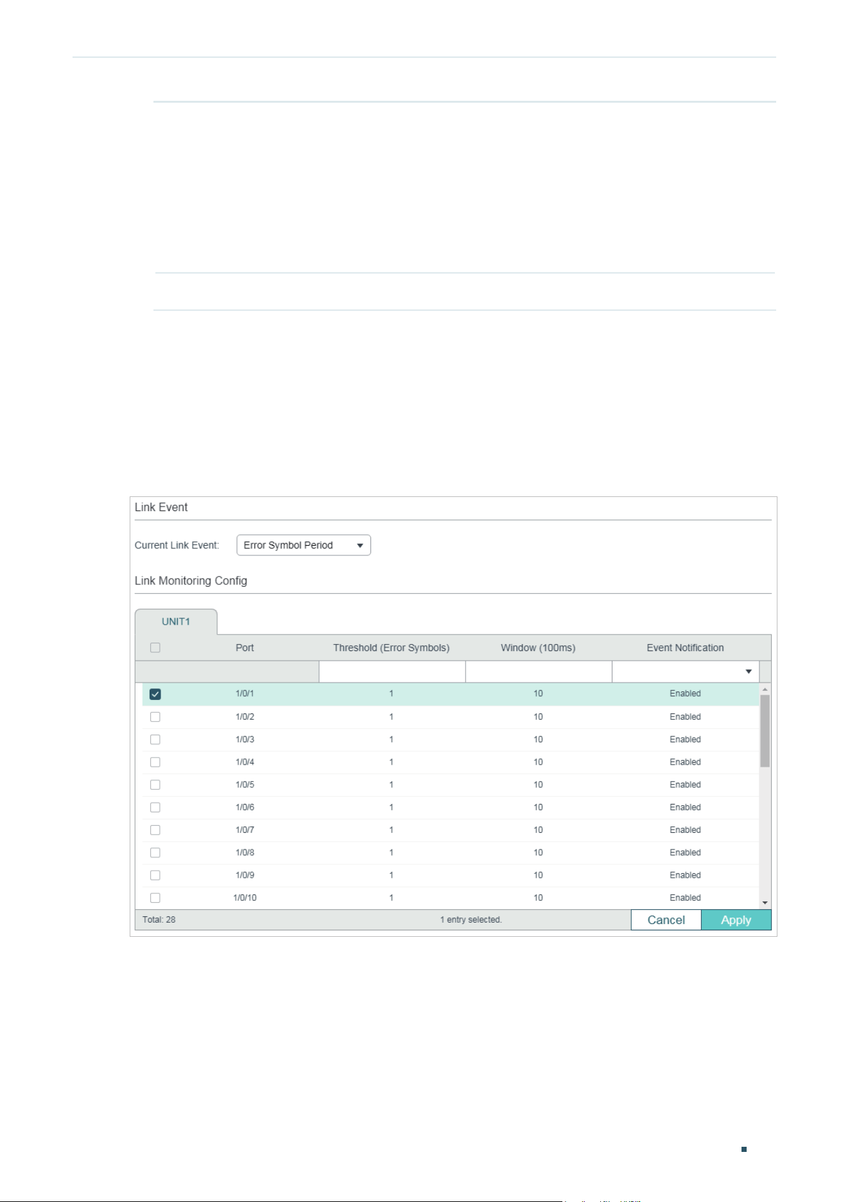Click the table scrollbar down arrow

(x=765, y=903)
